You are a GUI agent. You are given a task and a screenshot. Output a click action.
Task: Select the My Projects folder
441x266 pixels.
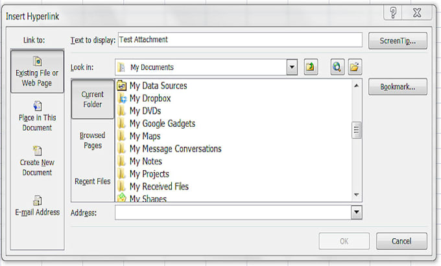pos(149,174)
